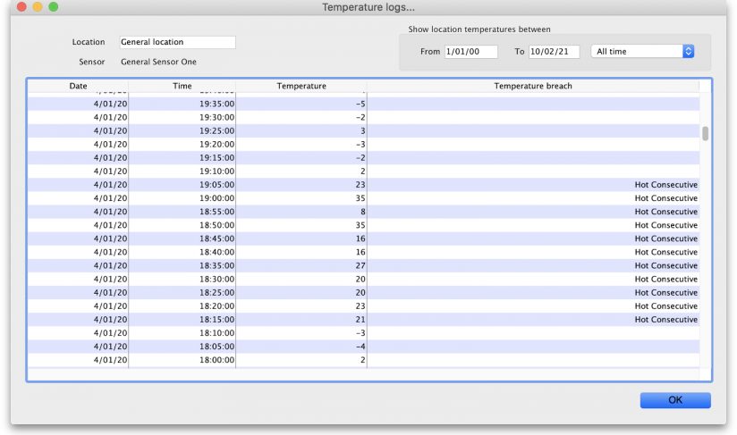The height and width of the screenshot is (435, 737).
Task: Open the All time period dropdown
Action: tap(642, 52)
